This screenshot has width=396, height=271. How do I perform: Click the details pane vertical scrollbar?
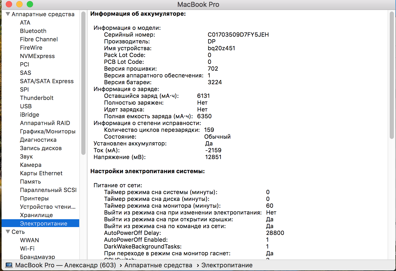coord(392,75)
